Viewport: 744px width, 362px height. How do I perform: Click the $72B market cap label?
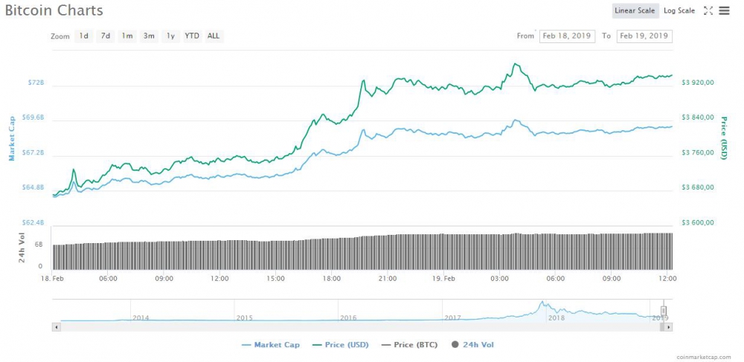coord(36,83)
